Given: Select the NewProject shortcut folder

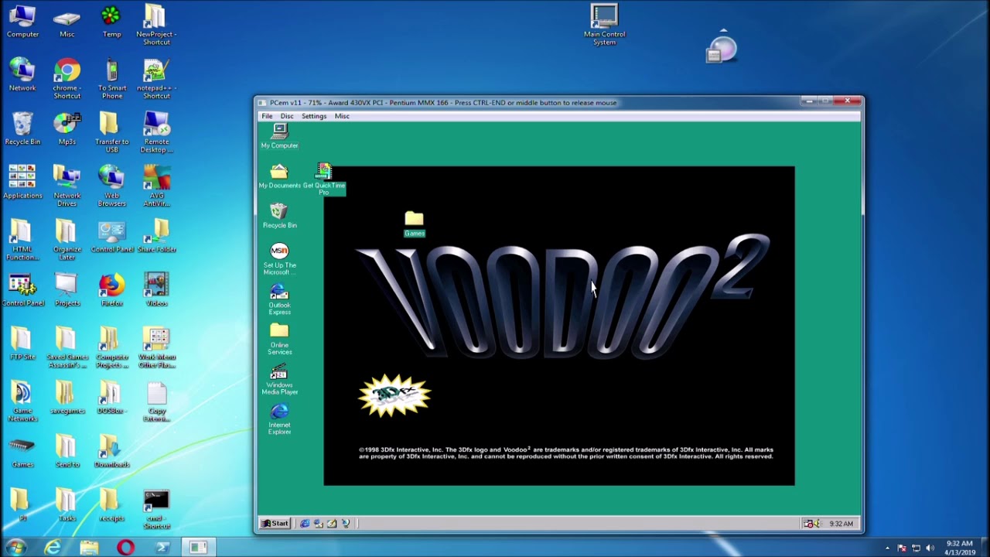Looking at the screenshot, I should [156, 25].
